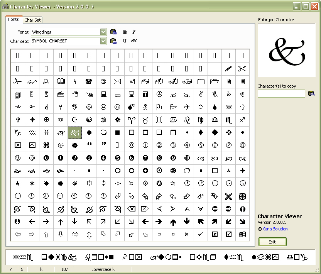321x274 pixels.
Task: Expand the Char sets SYMBOL_CHARSET dropdown
Action: tap(103, 41)
